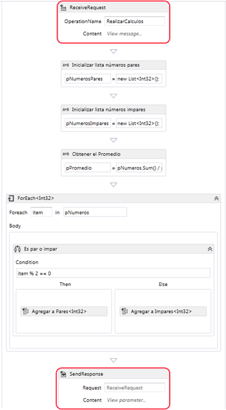Viewport: 226px width, 410px height.
Task: Click Assign icon of 'Inicializar lista números pares'
Action: (x=66, y=65)
